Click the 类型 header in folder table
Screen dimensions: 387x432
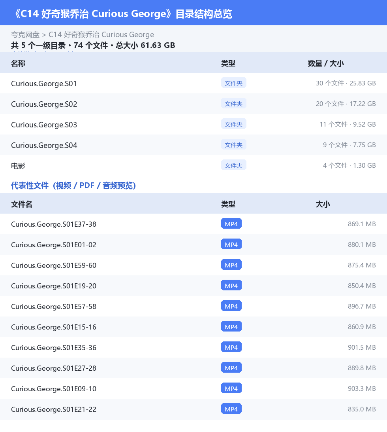click(x=228, y=63)
